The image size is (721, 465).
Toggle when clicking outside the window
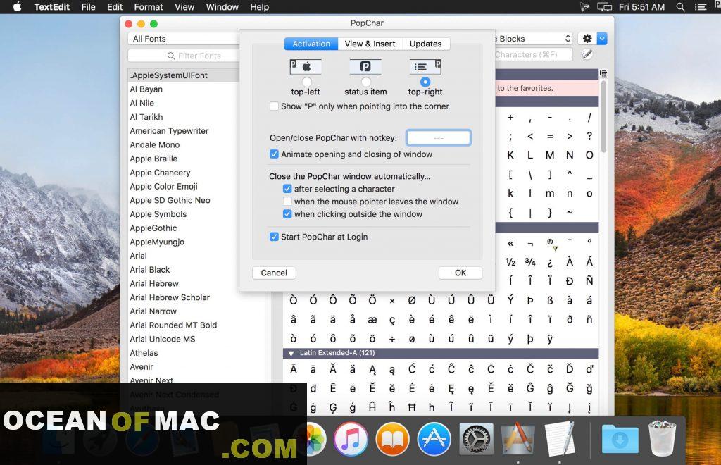coord(287,214)
